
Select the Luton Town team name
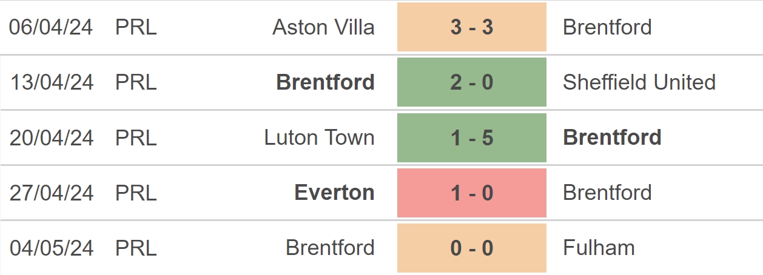(x=319, y=137)
